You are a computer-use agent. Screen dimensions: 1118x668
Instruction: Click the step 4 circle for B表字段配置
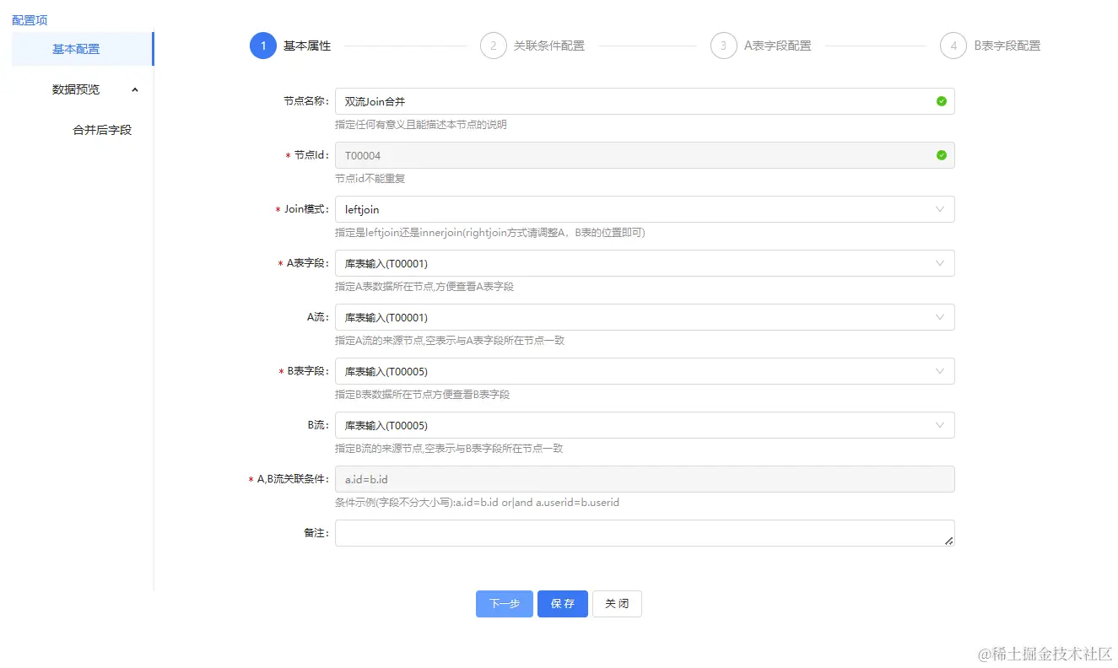click(x=953, y=46)
